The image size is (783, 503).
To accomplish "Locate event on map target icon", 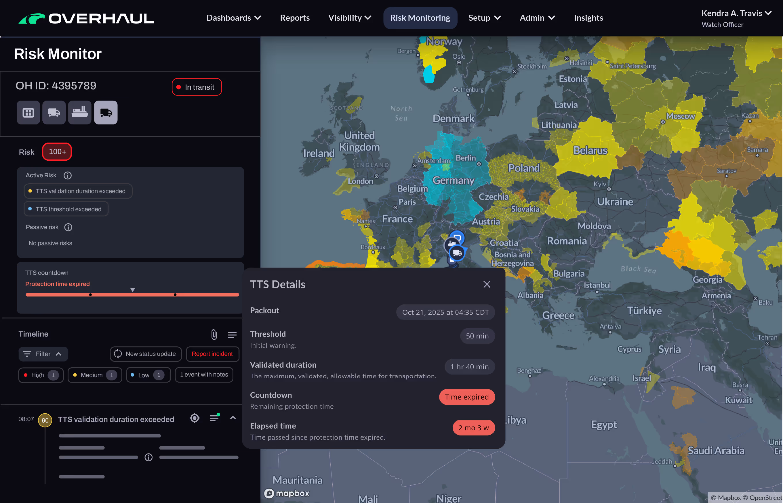I will click(x=195, y=418).
